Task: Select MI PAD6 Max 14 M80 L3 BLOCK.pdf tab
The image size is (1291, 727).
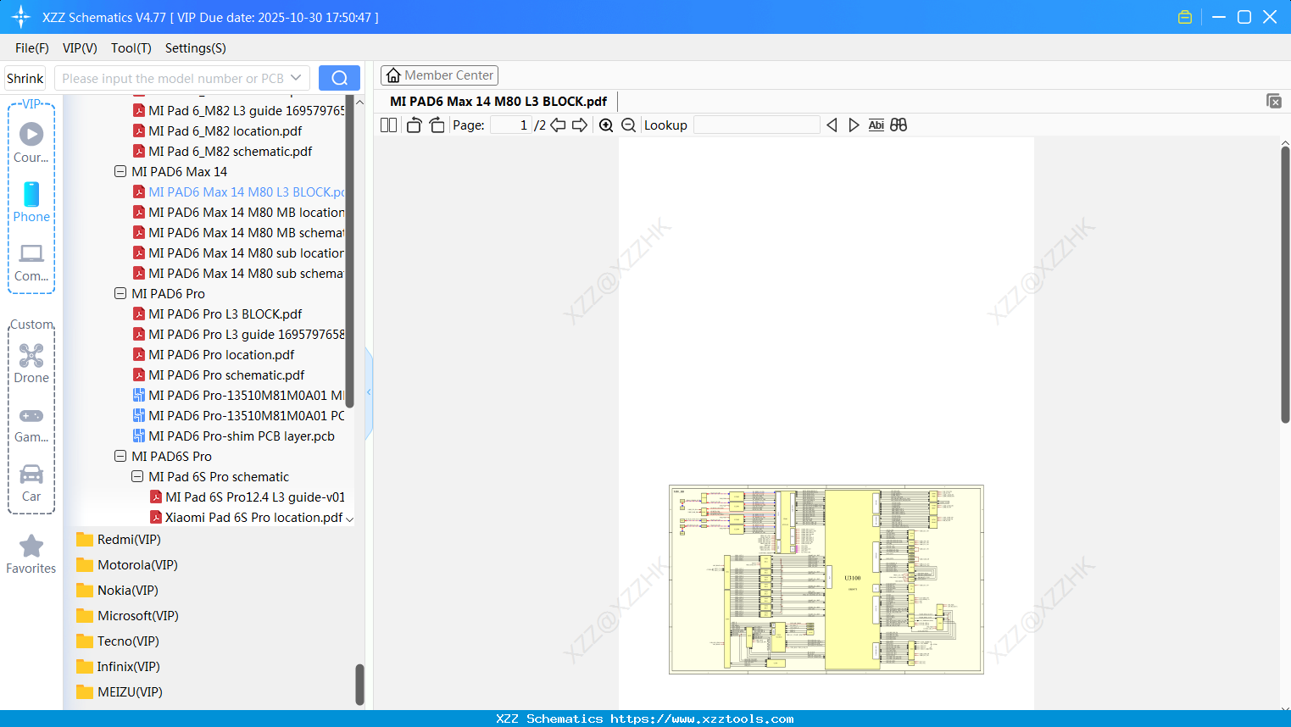Action: click(x=498, y=102)
